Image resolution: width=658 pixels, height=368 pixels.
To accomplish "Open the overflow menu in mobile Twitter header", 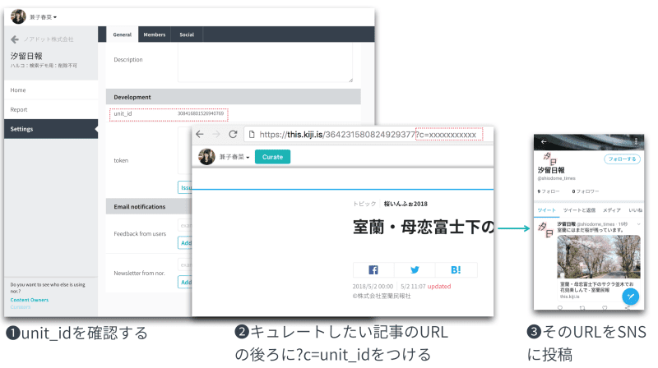I will (x=636, y=141).
